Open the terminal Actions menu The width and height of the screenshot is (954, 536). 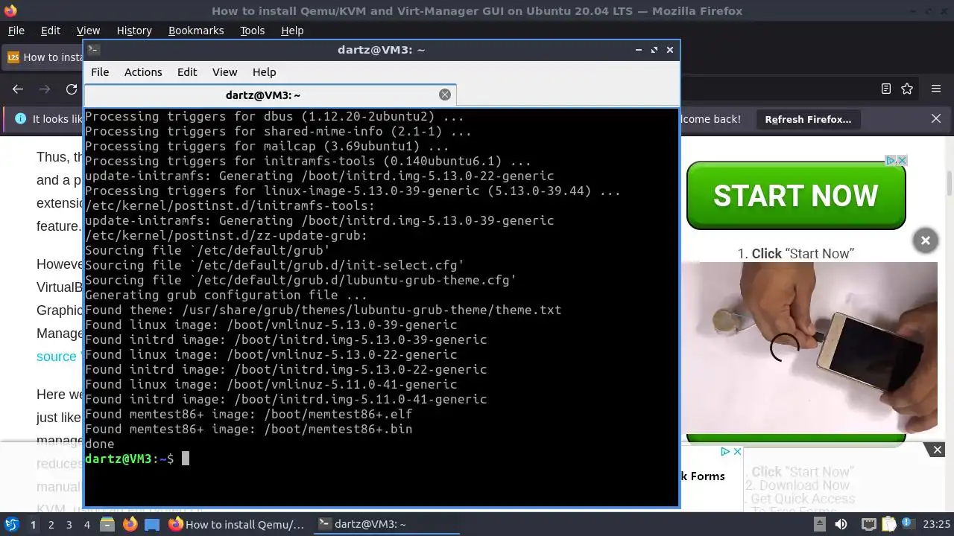pyautogui.click(x=143, y=72)
